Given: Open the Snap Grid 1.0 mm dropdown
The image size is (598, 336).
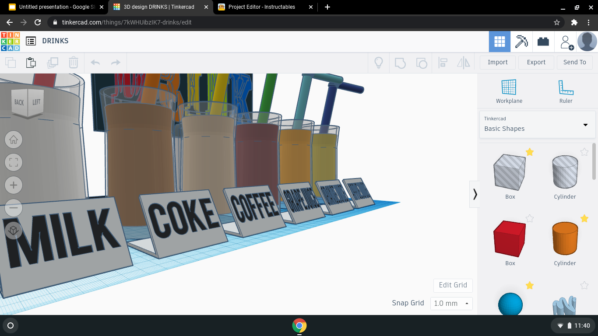Looking at the screenshot, I should coord(451,303).
